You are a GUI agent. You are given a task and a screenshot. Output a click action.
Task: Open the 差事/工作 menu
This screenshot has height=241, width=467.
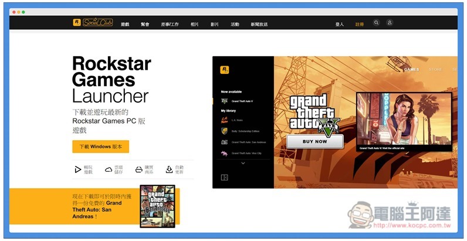coord(170,25)
